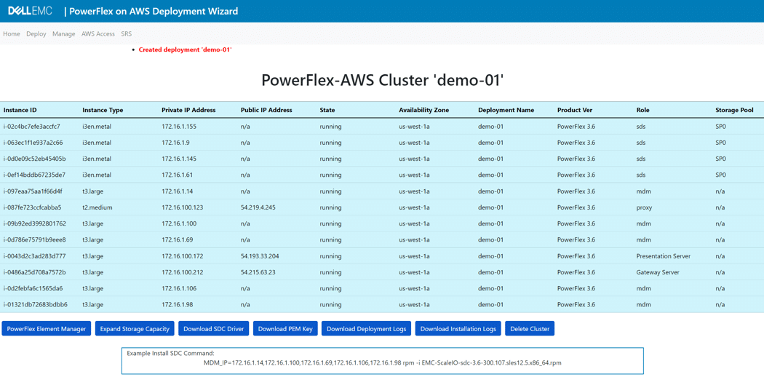Click private IP 172.16.100.123
The width and height of the screenshot is (764, 377).
pyautogui.click(x=182, y=207)
